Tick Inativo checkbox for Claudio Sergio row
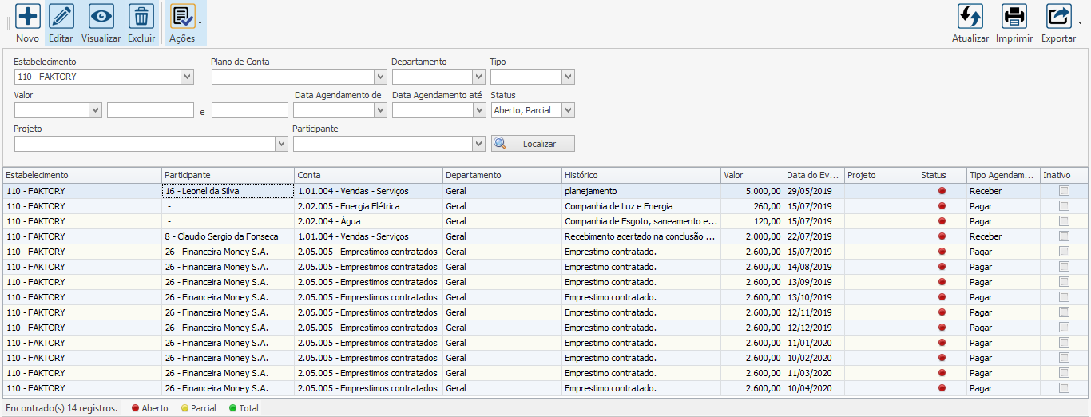 [x=1064, y=236]
